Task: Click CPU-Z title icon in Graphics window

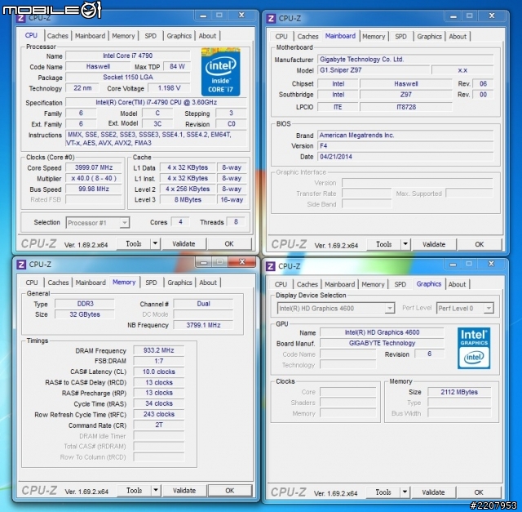Action: tap(270, 266)
